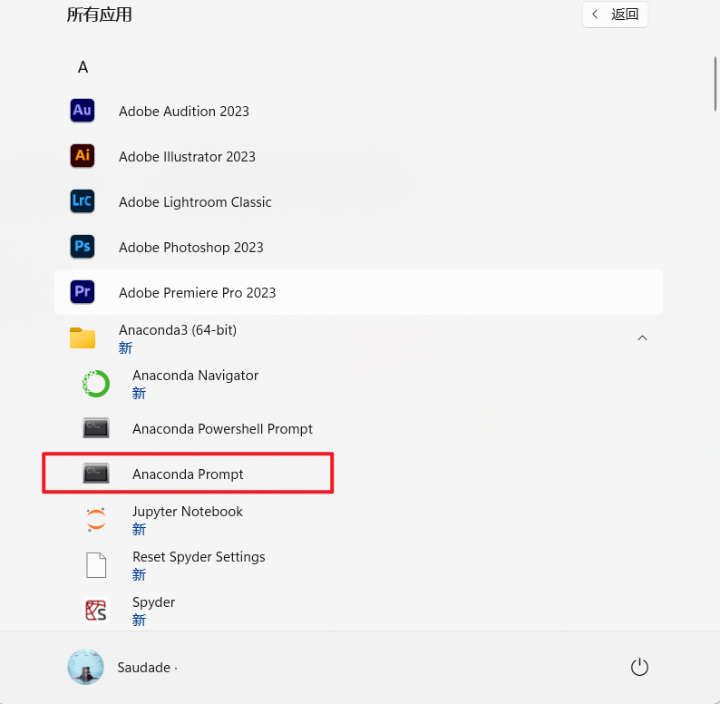Click the Saudade user name
The image size is (720, 704).
pos(143,667)
